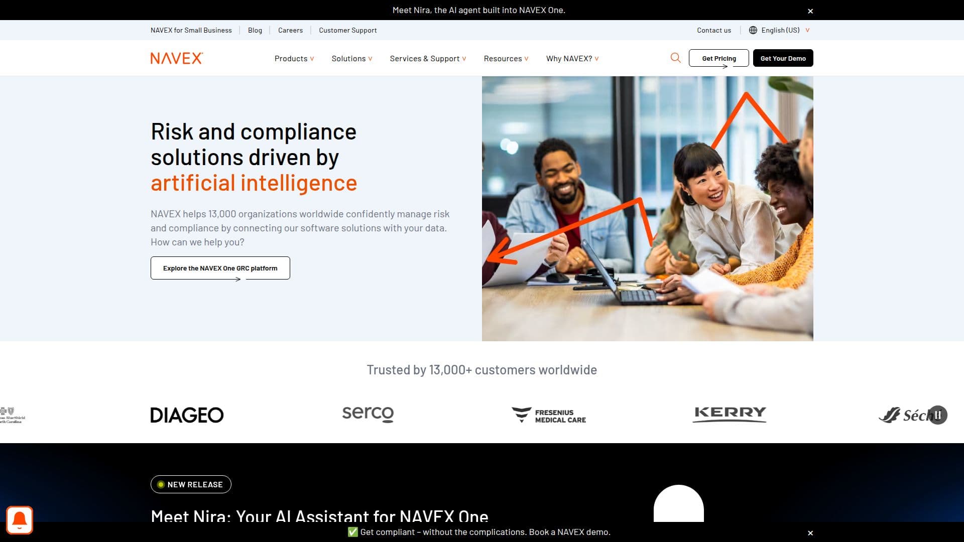Close the bottom Get compliant bar

[810, 533]
